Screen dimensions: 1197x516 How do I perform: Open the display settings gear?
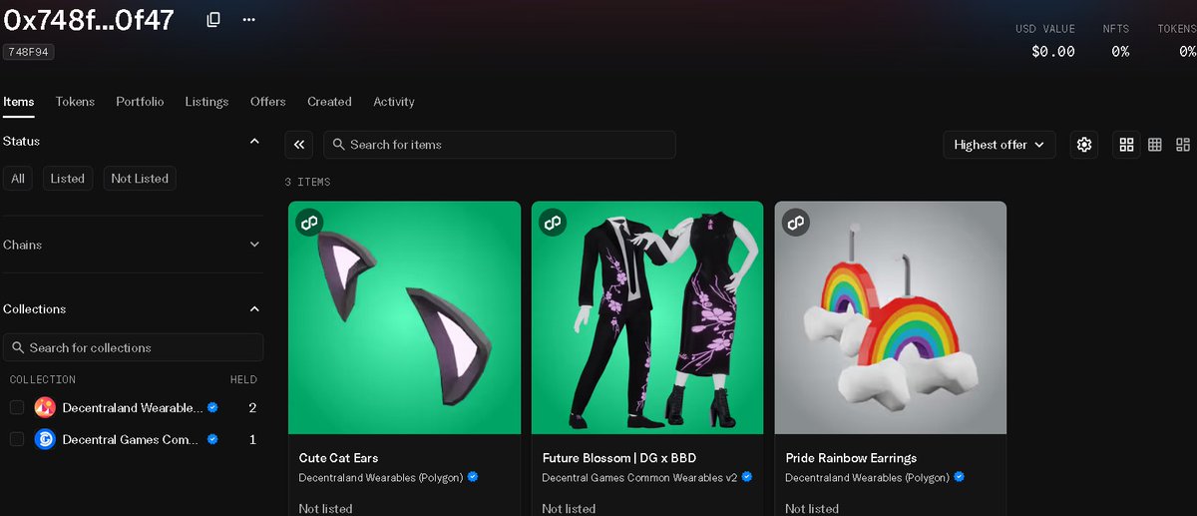[1084, 145]
